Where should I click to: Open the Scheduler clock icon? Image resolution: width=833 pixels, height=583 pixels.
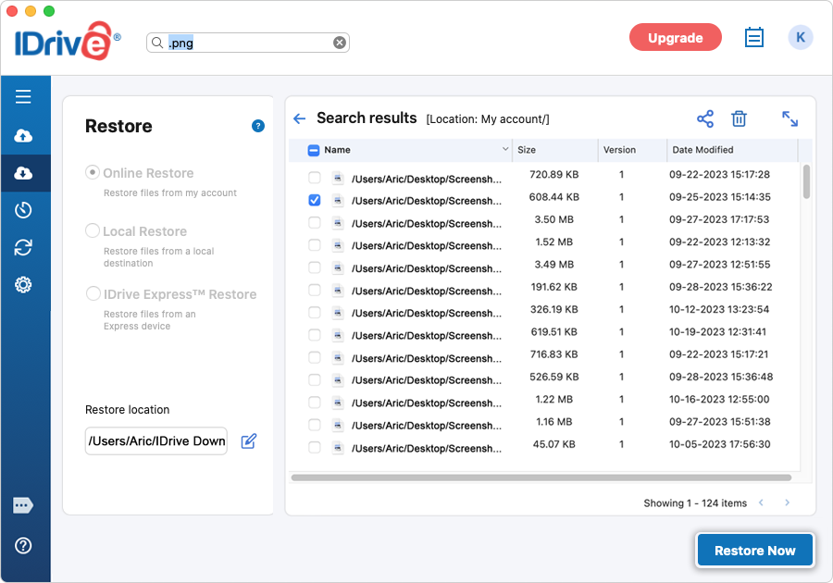click(x=23, y=210)
